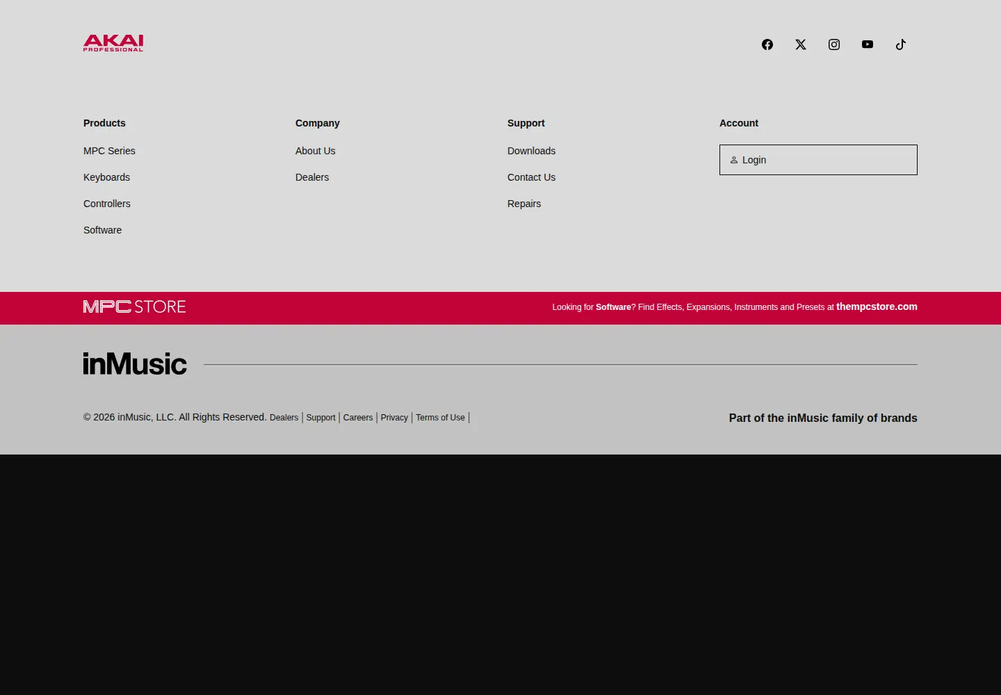Click the Products column heading
Screen dimensions: 1001x695
pos(104,123)
